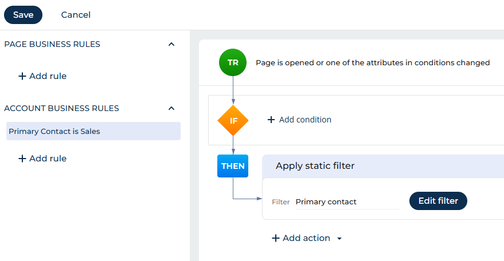This screenshot has width=504, height=261.
Task: Cancel editing the business rules
Action: [x=76, y=15]
